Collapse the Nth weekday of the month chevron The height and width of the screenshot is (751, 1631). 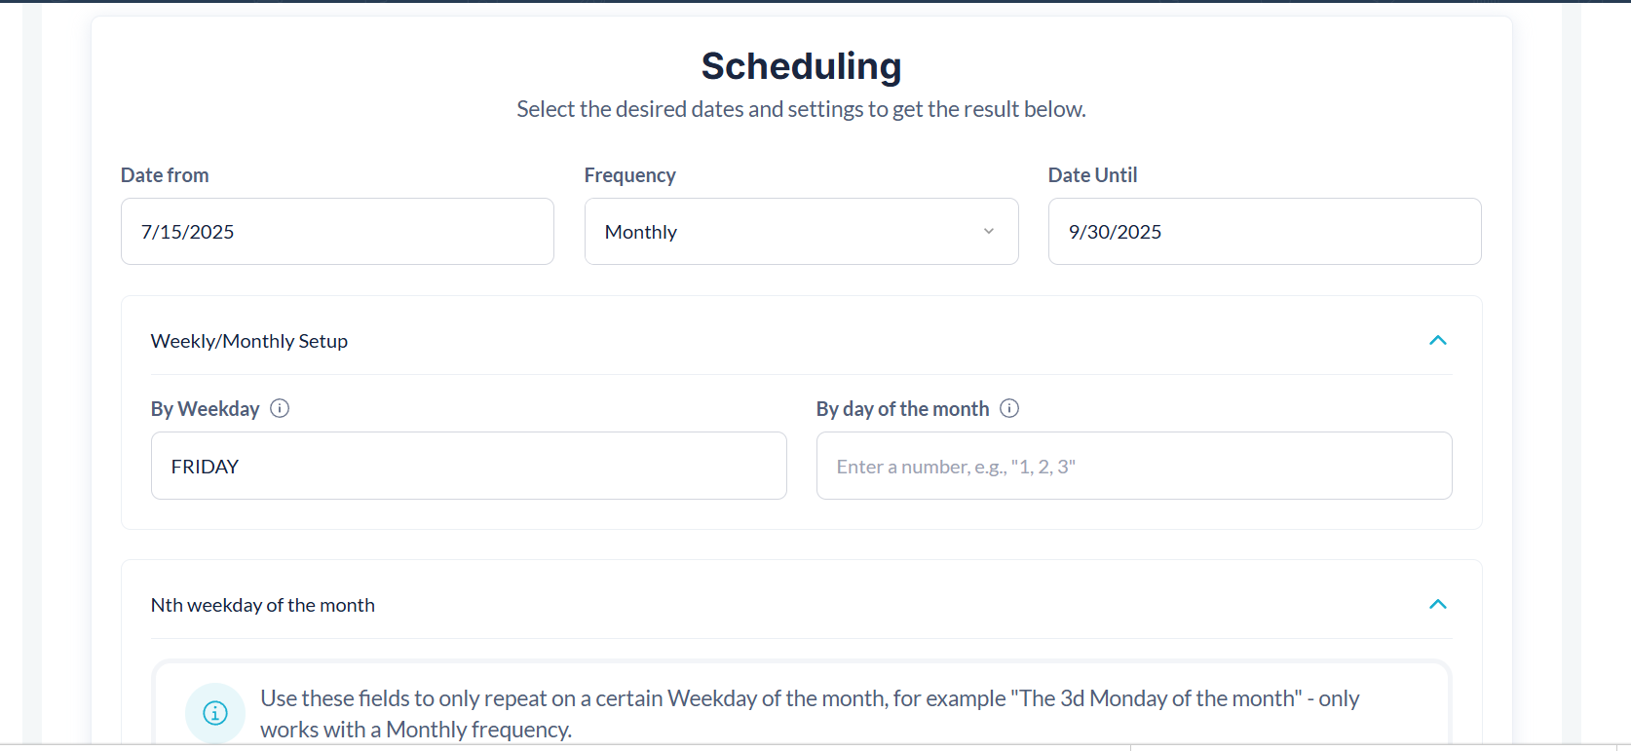pos(1437,604)
